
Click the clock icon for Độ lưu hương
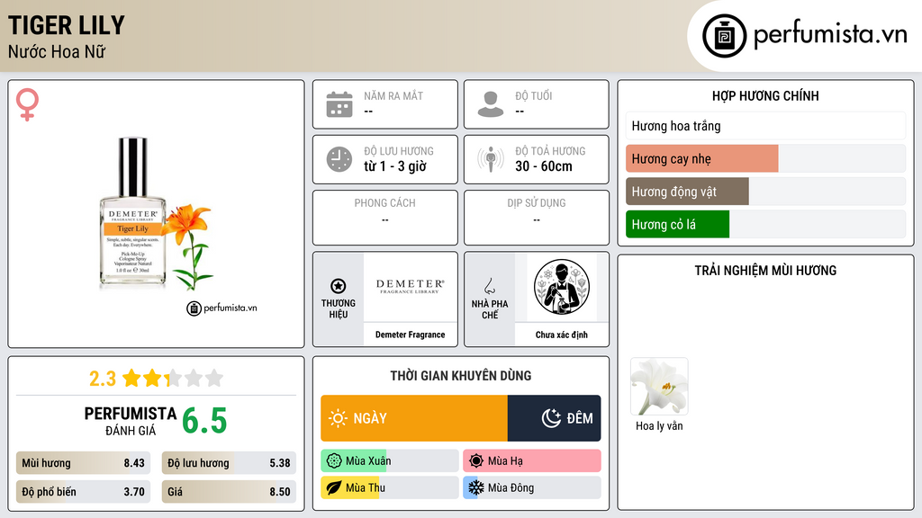[x=339, y=159]
